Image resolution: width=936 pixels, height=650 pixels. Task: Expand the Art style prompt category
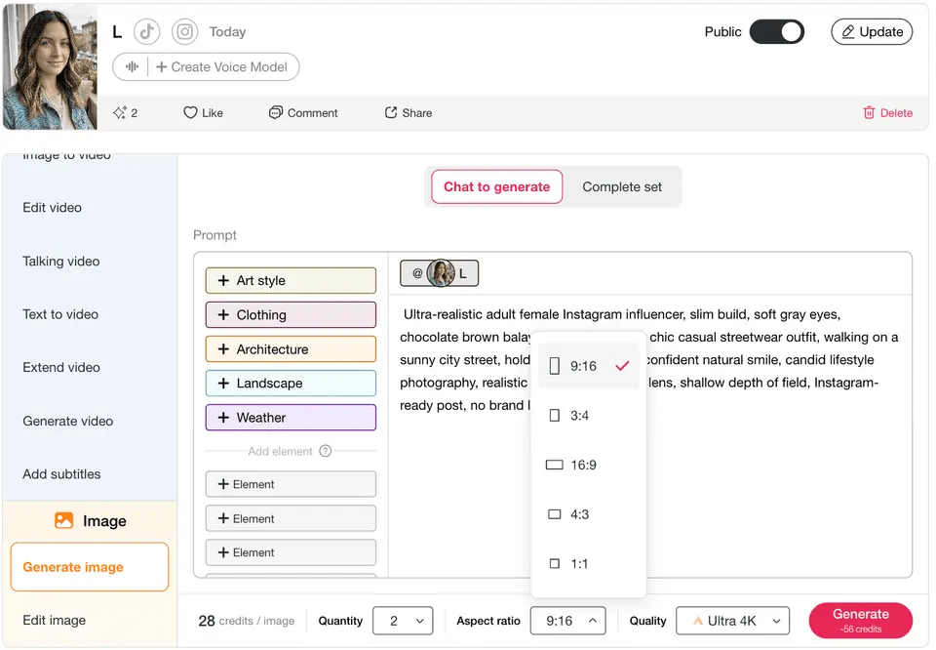(291, 280)
